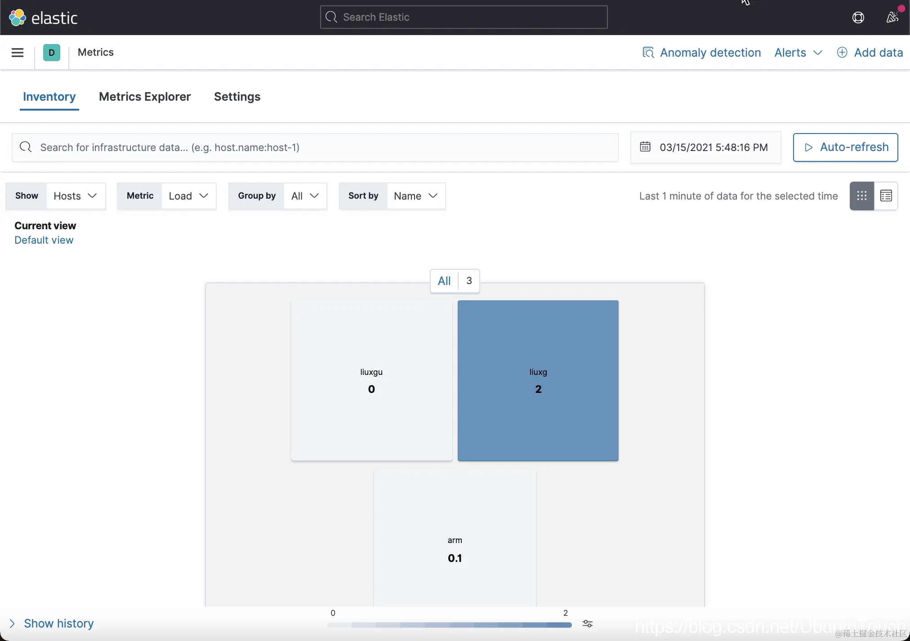Click the Add data button
This screenshot has width=910, height=641.
point(870,53)
